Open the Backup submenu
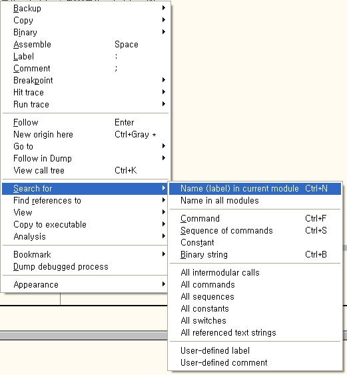The image size is (347, 375). point(85,9)
